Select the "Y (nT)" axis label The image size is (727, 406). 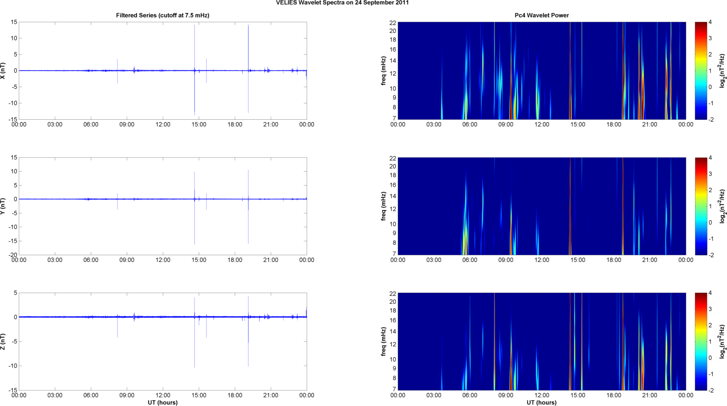[3, 206]
